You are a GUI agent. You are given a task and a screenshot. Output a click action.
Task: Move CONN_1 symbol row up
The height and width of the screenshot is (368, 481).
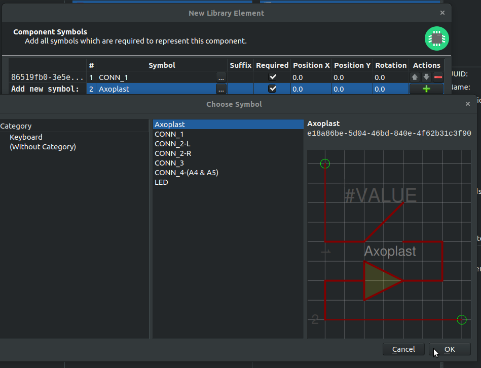[x=415, y=77]
